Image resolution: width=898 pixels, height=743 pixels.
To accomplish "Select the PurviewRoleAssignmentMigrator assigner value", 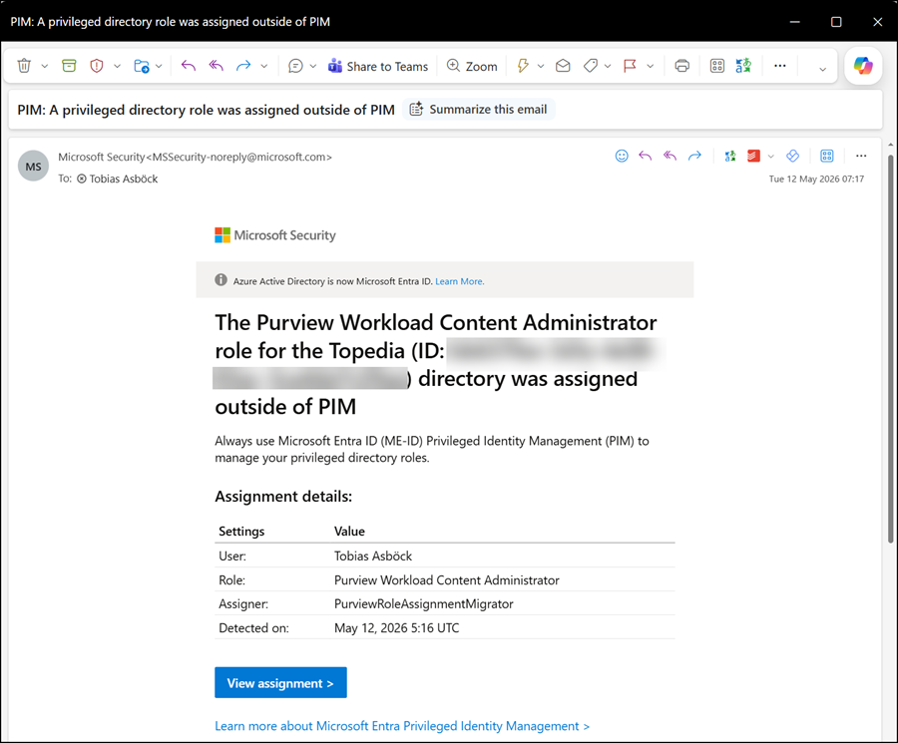I will 424,604.
